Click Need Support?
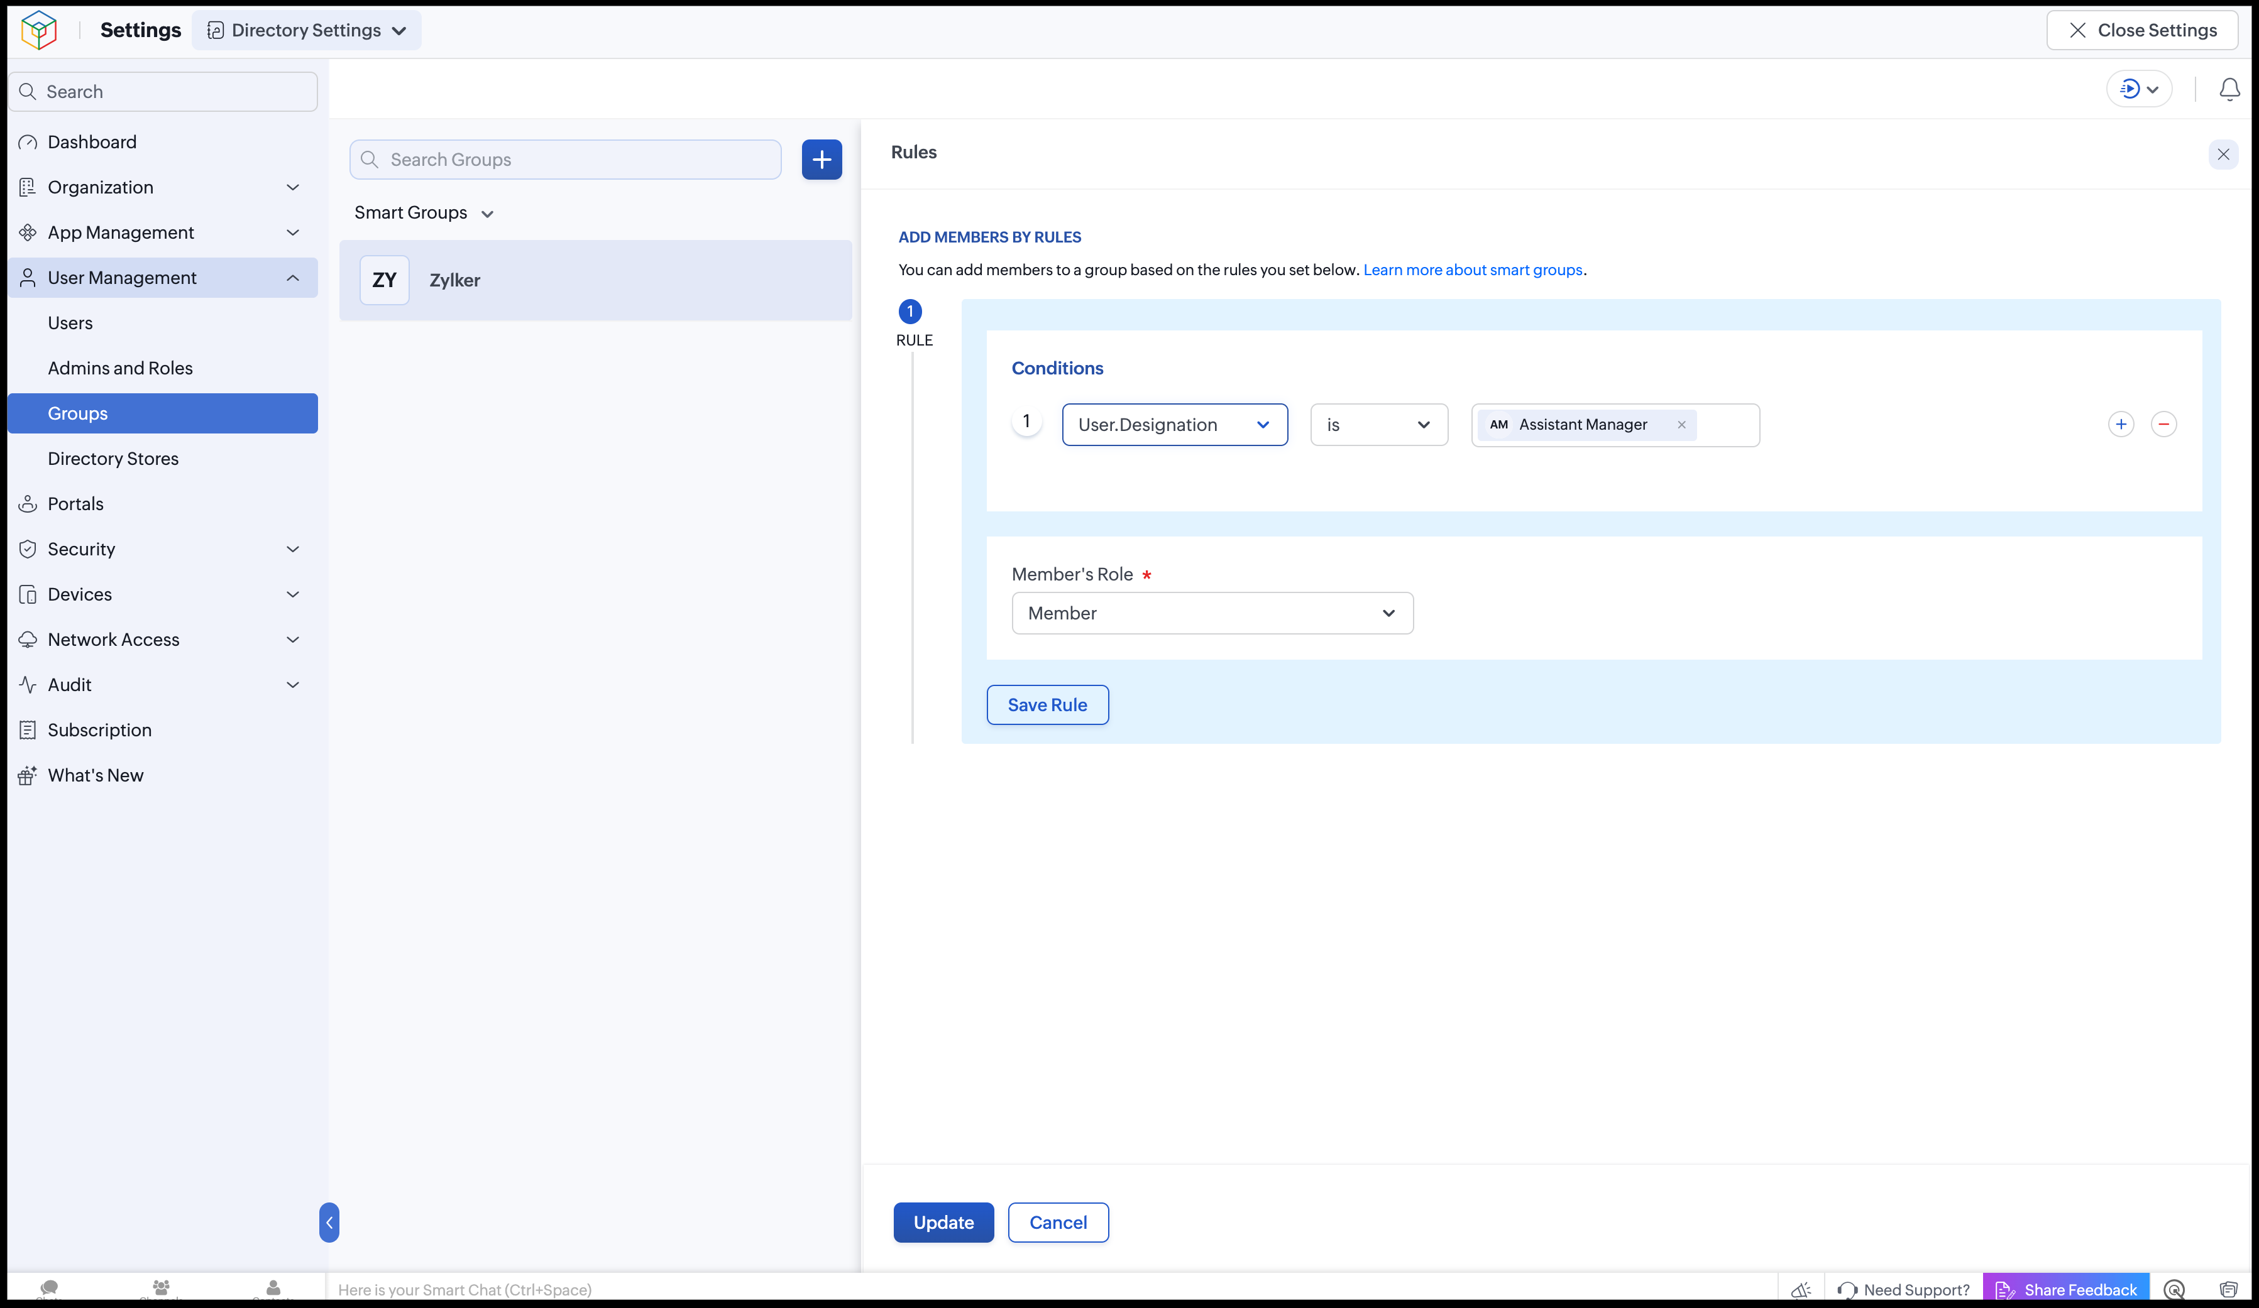The width and height of the screenshot is (2259, 1308). (1904, 1289)
